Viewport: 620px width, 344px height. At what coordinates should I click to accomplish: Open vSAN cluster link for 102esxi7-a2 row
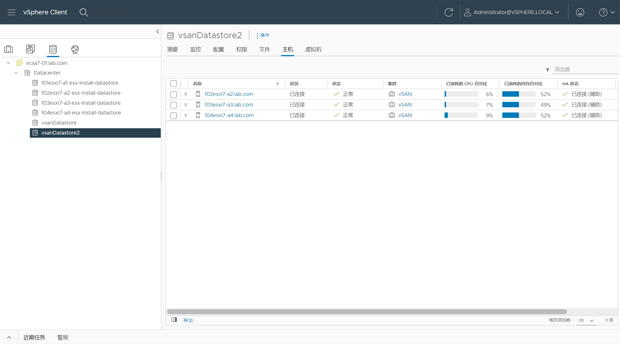coord(405,94)
